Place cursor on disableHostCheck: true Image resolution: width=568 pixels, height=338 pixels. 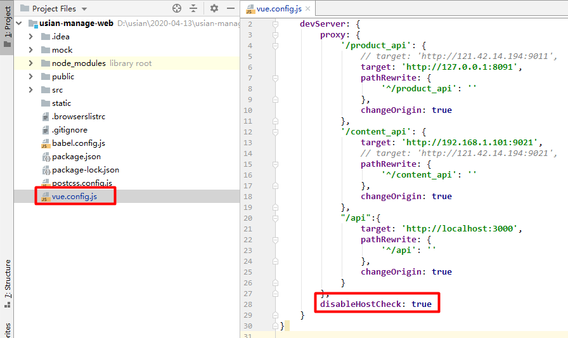376,304
